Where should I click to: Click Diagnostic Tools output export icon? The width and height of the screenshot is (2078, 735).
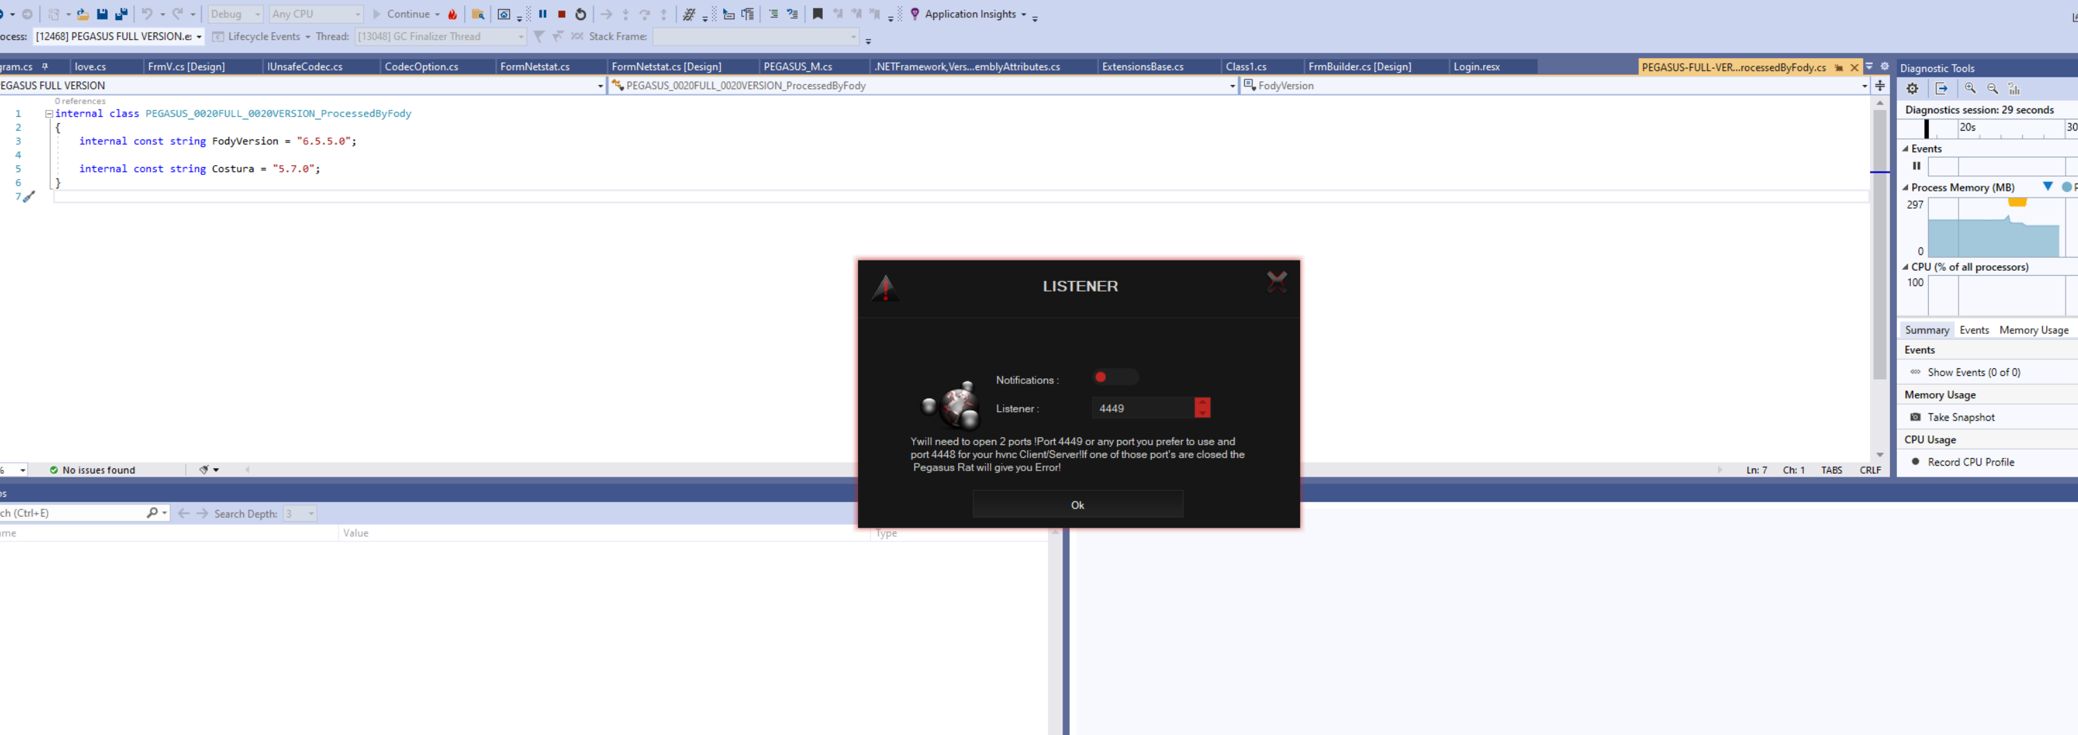[1942, 88]
